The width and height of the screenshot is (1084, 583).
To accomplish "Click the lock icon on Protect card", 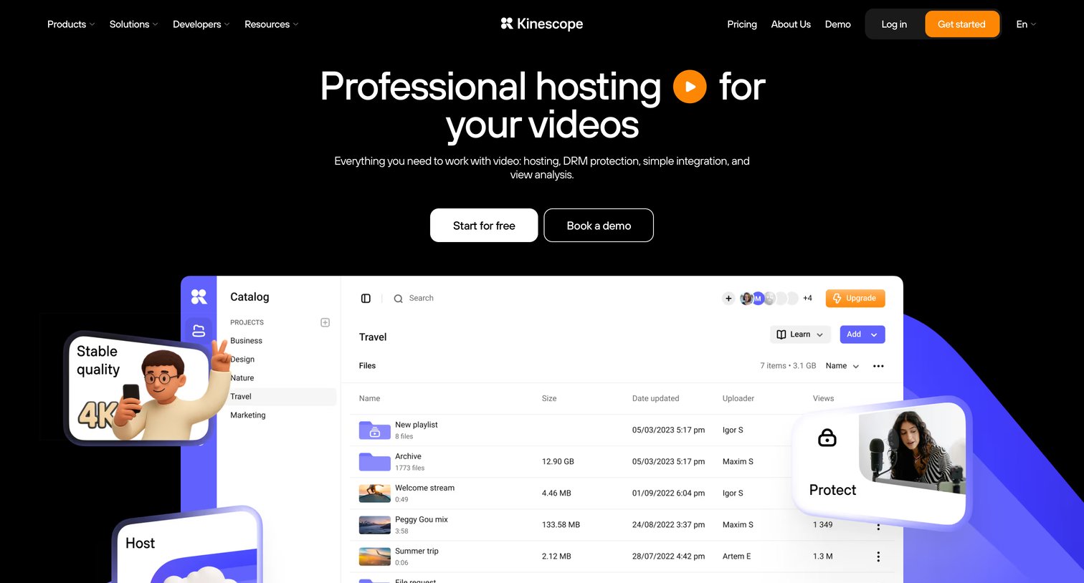I will pyautogui.click(x=827, y=437).
